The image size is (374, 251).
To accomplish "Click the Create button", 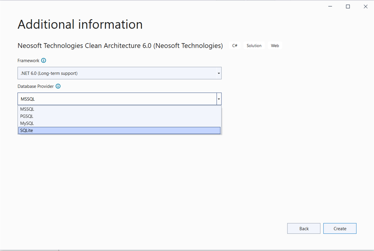I will pos(340,228).
